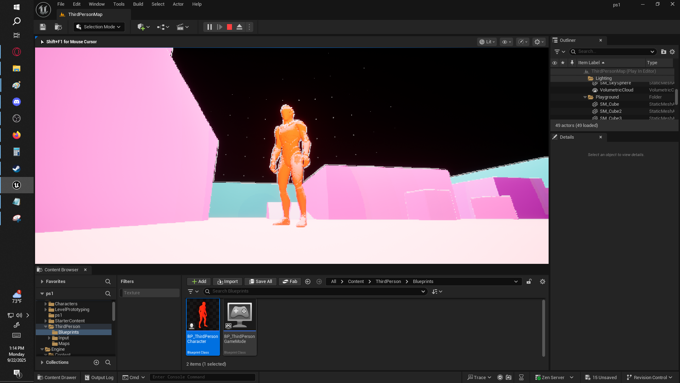Collapse the ThirdPerson folder
The image size is (680, 383).
[46, 327]
